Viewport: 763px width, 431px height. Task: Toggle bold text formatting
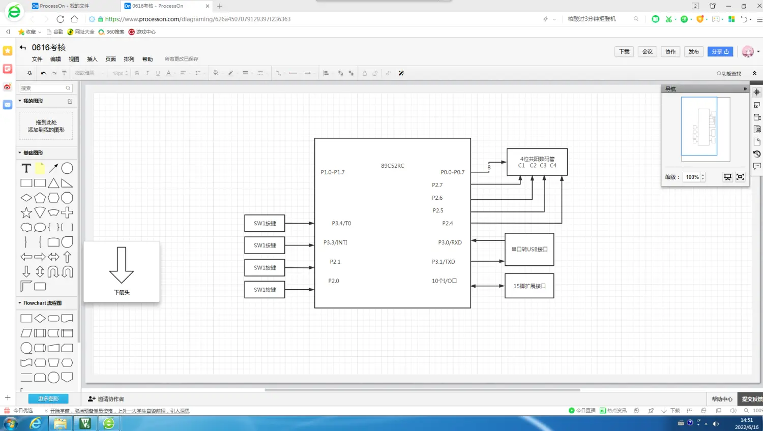pyautogui.click(x=137, y=73)
